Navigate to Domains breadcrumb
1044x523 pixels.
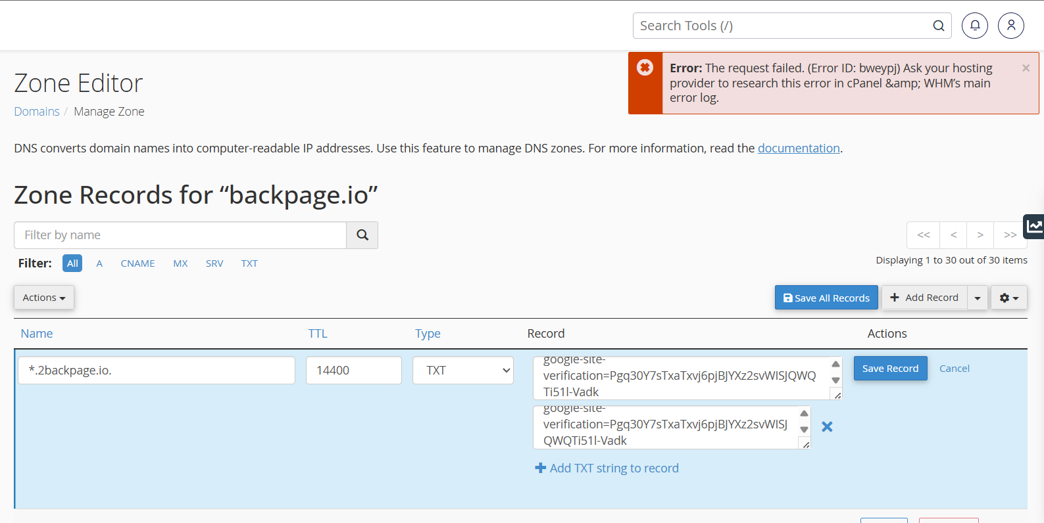pyautogui.click(x=37, y=112)
